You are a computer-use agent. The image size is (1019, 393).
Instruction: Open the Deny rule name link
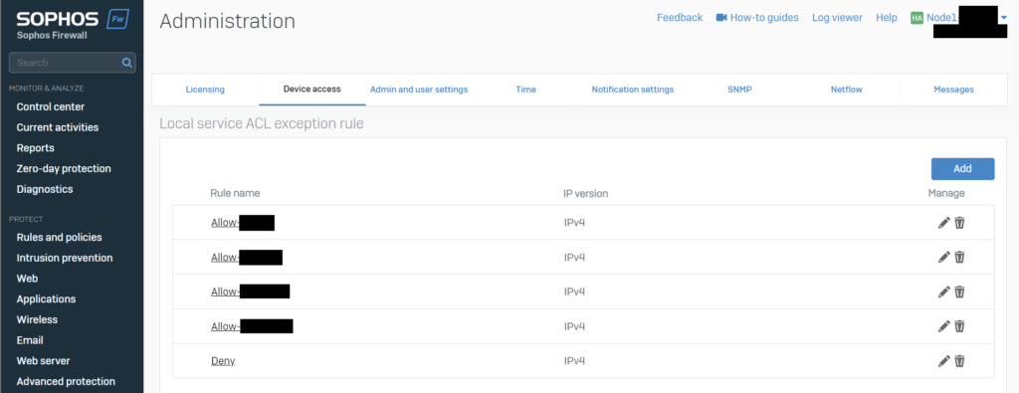coord(223,360)
